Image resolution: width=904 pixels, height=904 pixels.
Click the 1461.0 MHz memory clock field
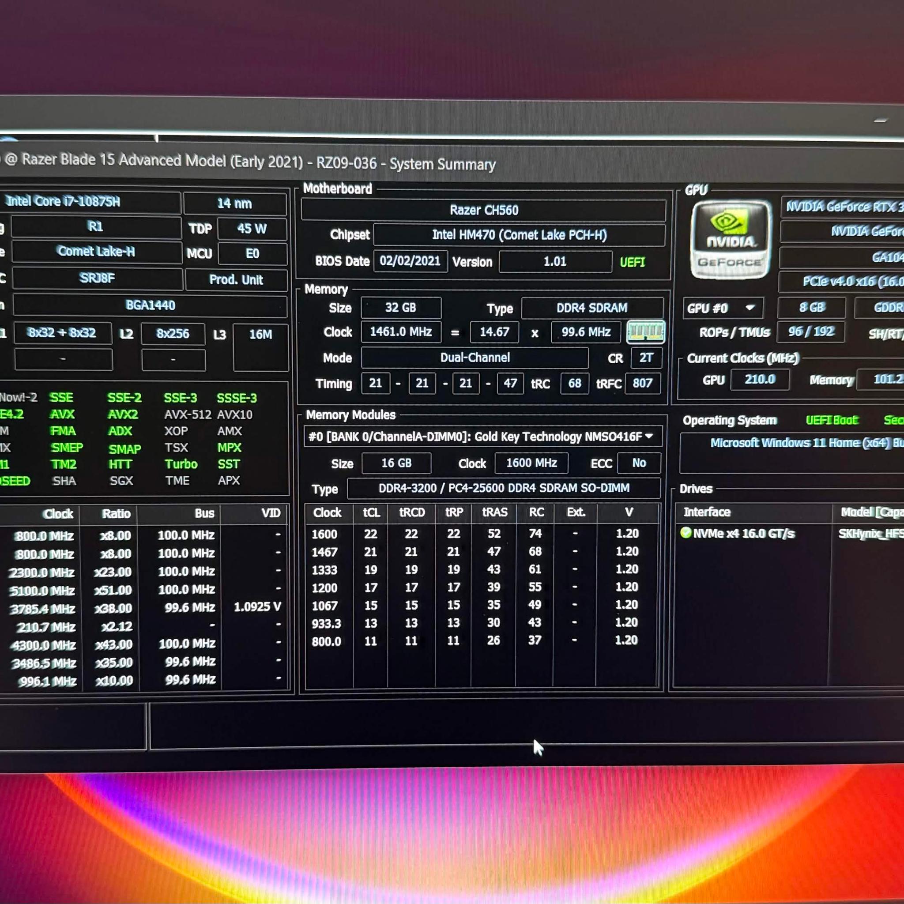click(x=401, y=332)
